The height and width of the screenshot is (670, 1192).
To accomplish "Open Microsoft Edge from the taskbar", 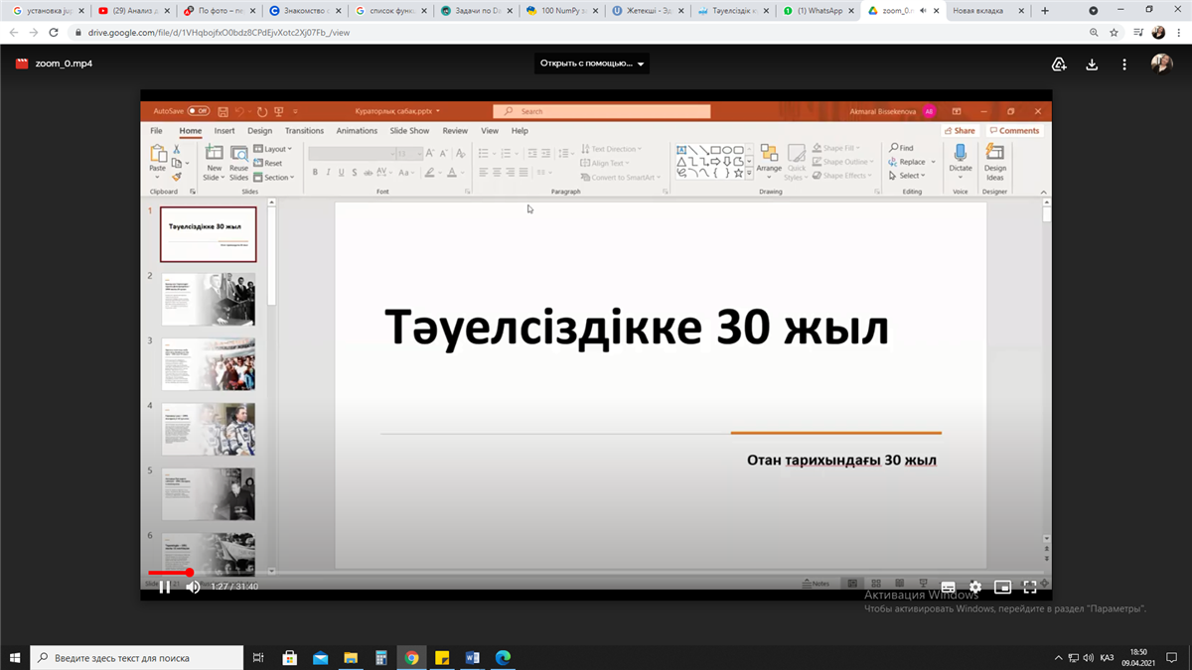I will (503, 657).
